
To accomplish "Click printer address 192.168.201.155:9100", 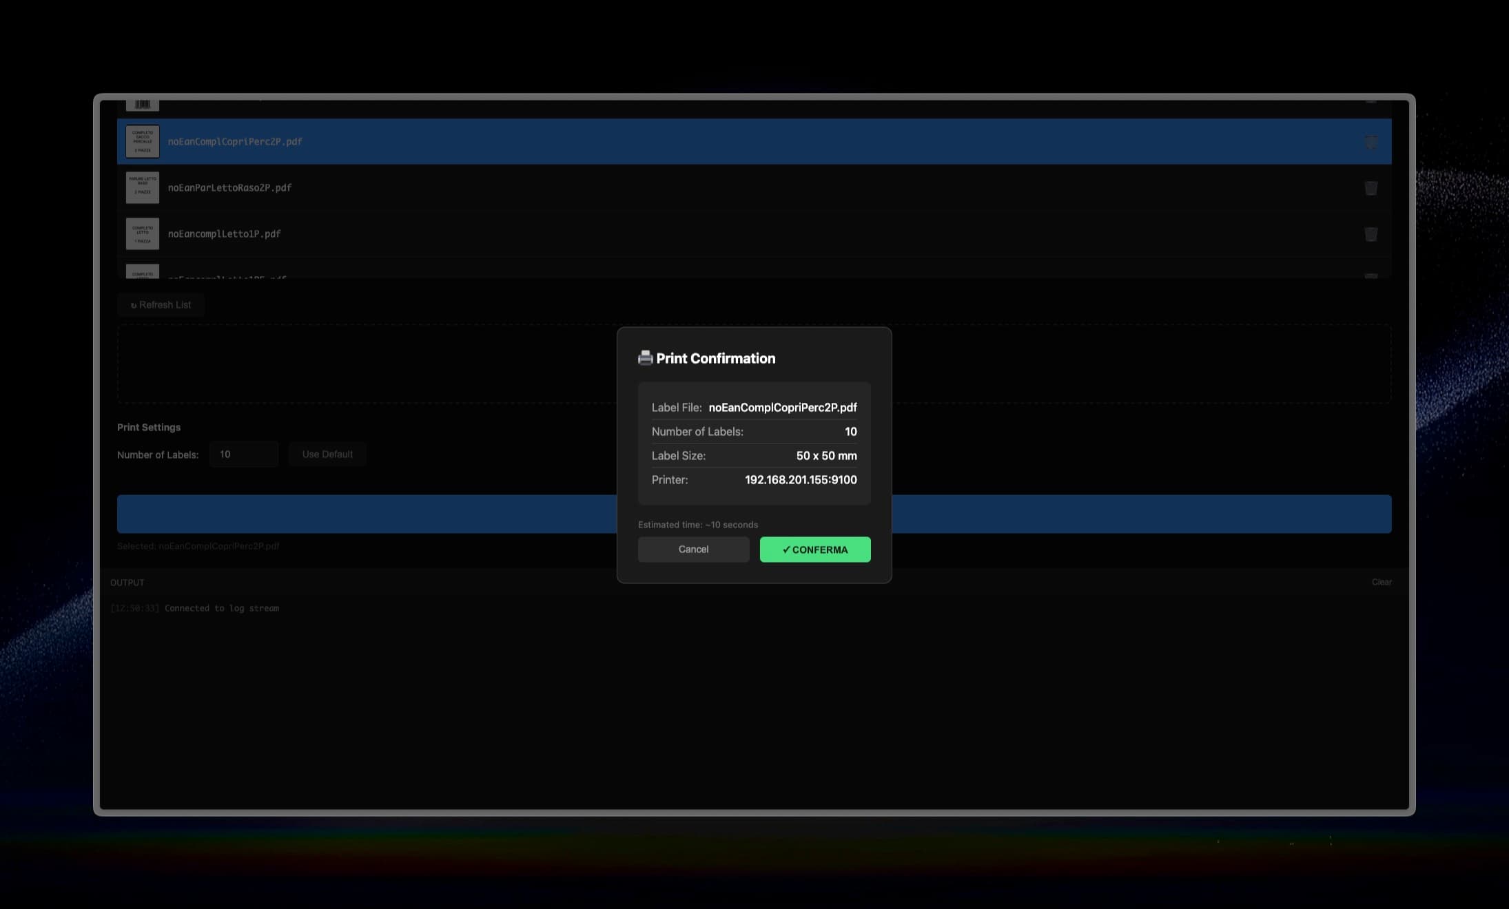I will pos(801,480).
